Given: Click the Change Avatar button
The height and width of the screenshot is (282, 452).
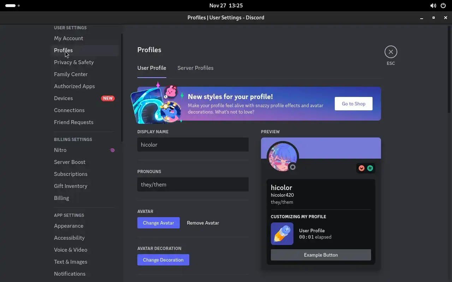Looking at the screenshot, I should coord(159,223).
